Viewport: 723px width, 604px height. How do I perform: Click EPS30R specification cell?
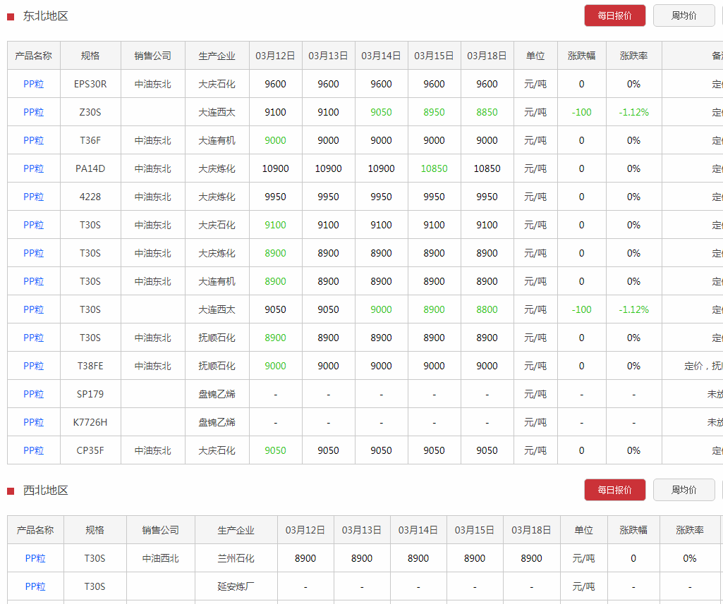[90, 84]
